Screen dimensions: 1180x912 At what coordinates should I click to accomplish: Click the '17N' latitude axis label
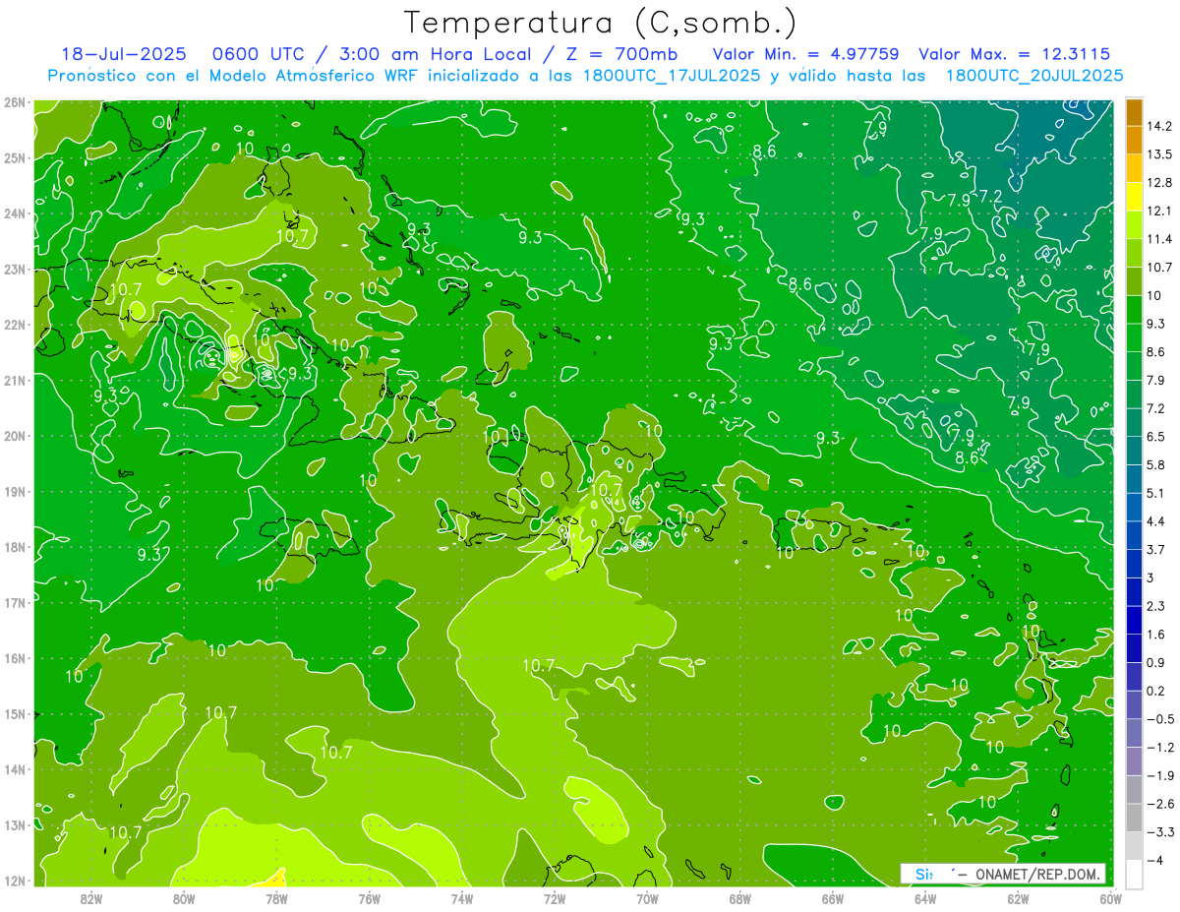click(14, 603)
